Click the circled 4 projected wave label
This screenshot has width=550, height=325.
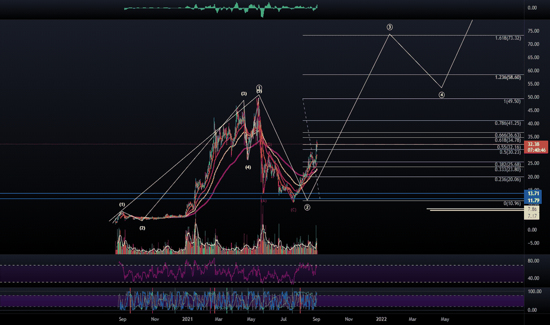tap(441, 95)
